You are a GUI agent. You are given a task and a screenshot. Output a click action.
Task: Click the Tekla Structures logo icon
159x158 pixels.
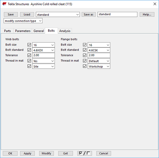(4, 4)
